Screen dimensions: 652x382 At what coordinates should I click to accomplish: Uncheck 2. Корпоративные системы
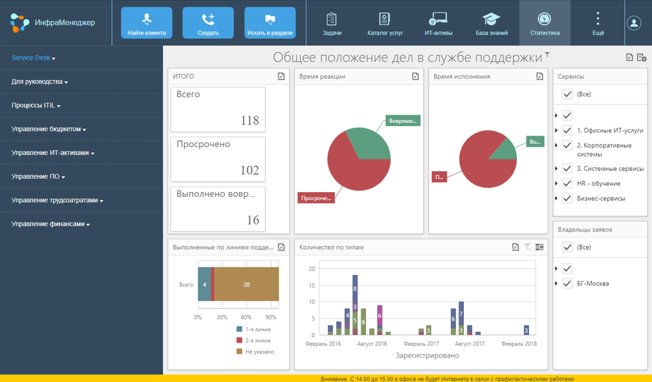pyautogui.click(x=567, y=145)
